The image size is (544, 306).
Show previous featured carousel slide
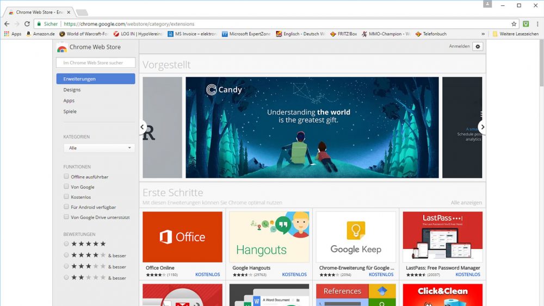pos(143,127)
